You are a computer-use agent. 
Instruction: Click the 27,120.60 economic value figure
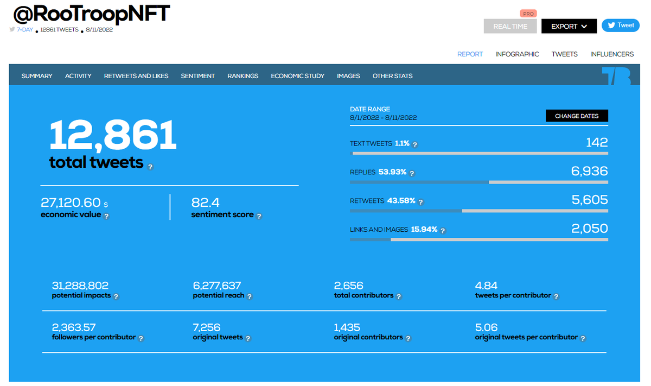71,203
